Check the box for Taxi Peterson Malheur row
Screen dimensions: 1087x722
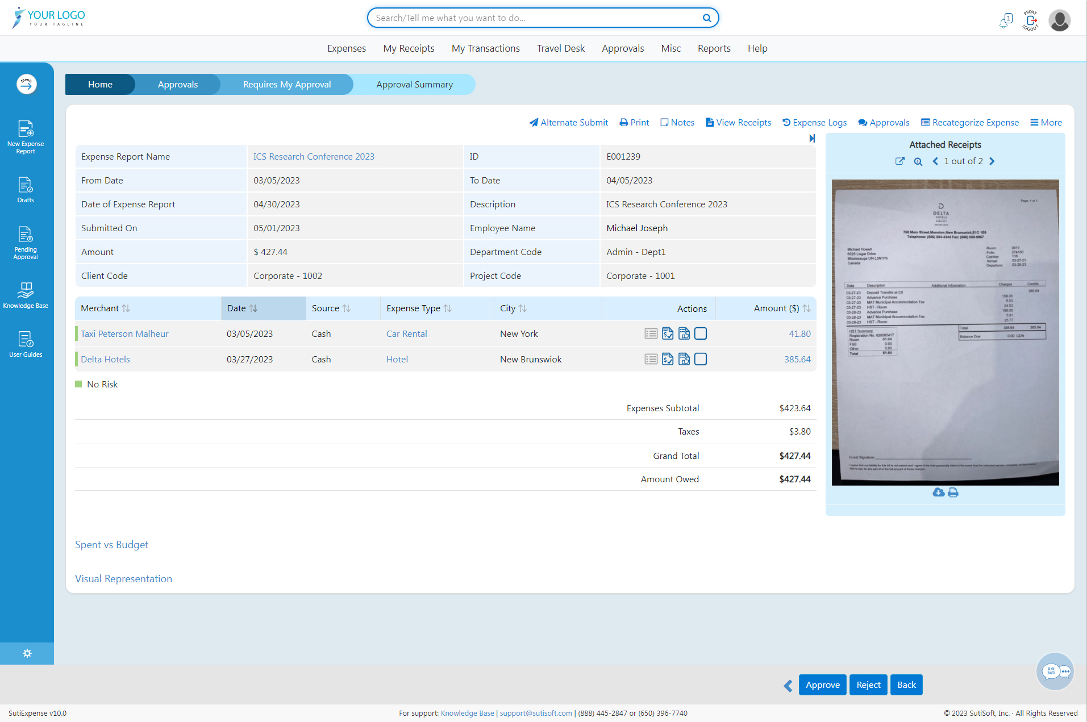coord(701,333)
